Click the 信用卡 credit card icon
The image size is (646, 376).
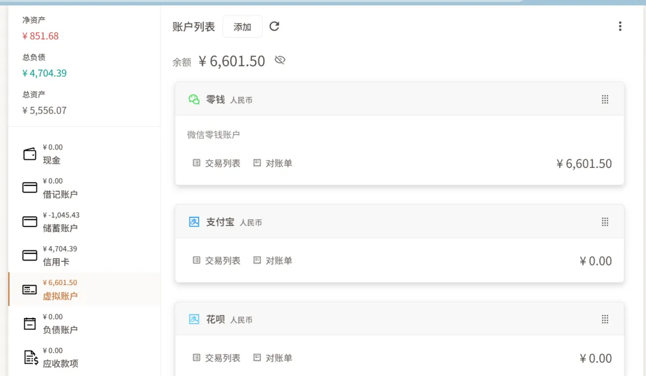[x=30, y=255]
